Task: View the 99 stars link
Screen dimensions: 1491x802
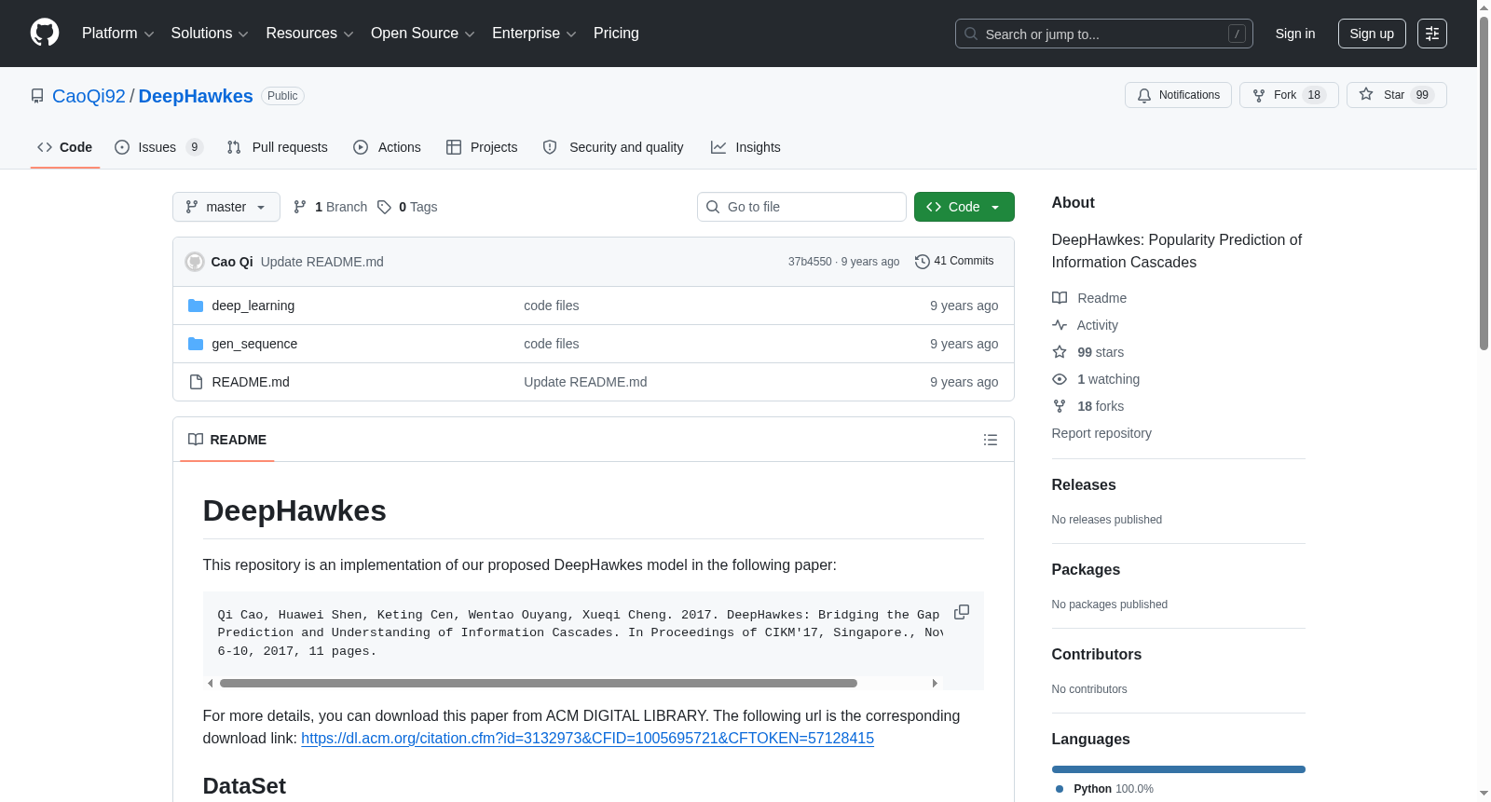Action: [x=1088, y=352]
